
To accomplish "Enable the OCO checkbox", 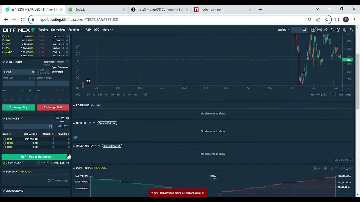I will [38, 70].
